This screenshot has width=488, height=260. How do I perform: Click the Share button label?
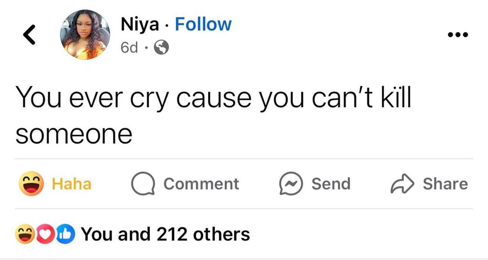(x=445, y=184)
